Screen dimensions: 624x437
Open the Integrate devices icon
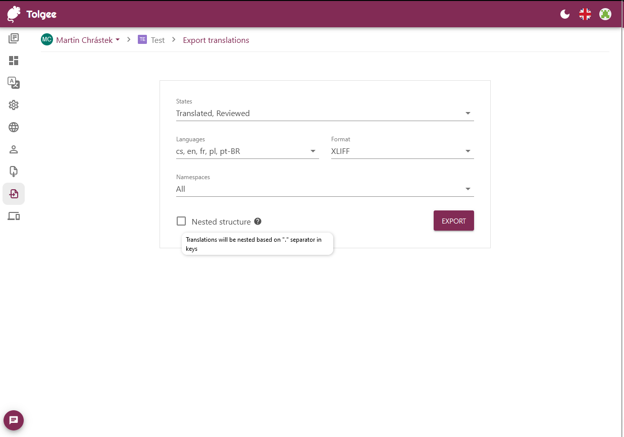coord(14,216)
